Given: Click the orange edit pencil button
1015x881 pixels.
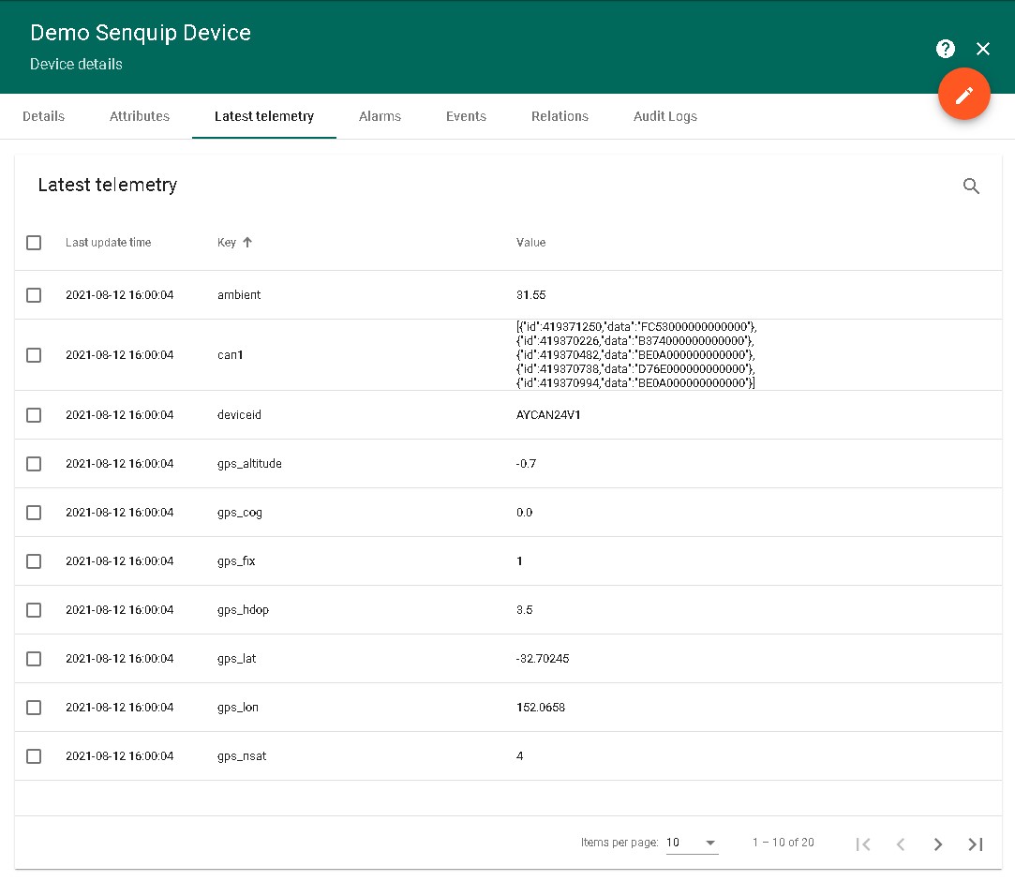Looking at the screenshot, I should tap(964, 95).
